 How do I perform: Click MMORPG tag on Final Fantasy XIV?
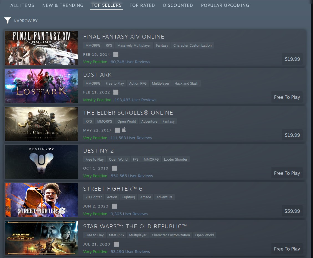93,45
